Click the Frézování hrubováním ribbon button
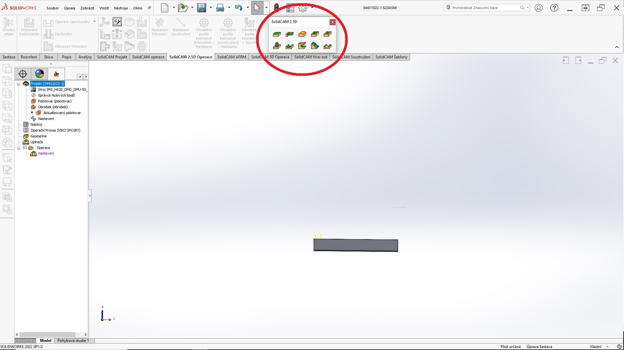 [x=29, y=27]
